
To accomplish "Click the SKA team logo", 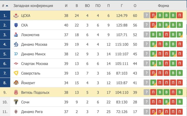I will point(16,25).
